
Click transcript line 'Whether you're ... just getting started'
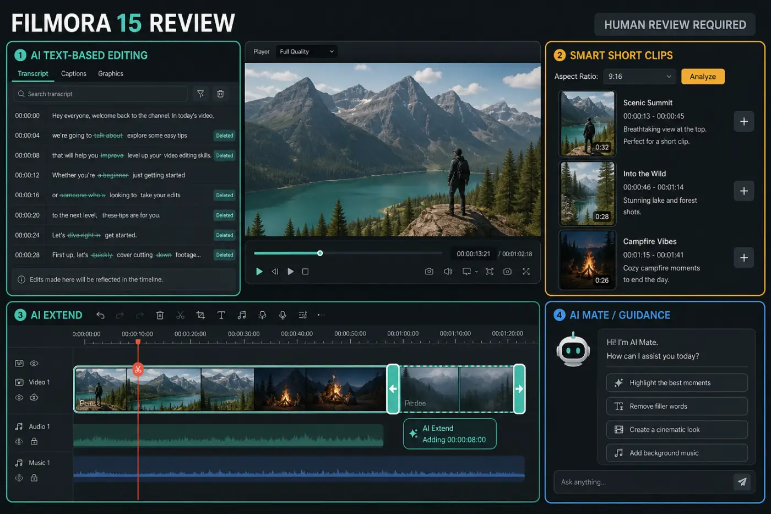(x=118, y=175)
